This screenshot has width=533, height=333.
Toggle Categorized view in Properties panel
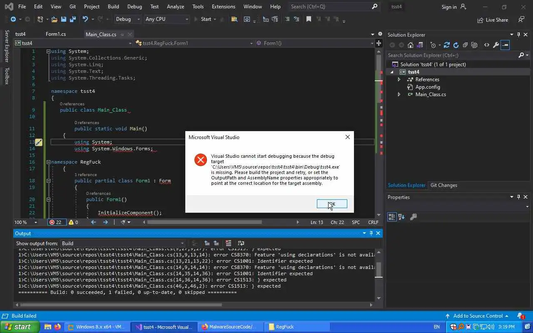(x=391, y=217)
